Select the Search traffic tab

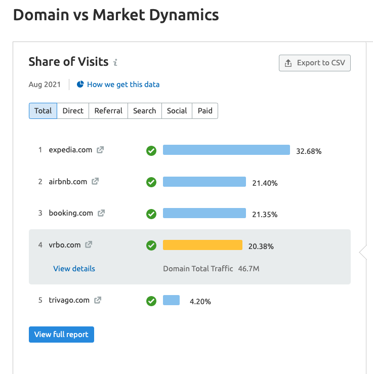pos(145,111)
